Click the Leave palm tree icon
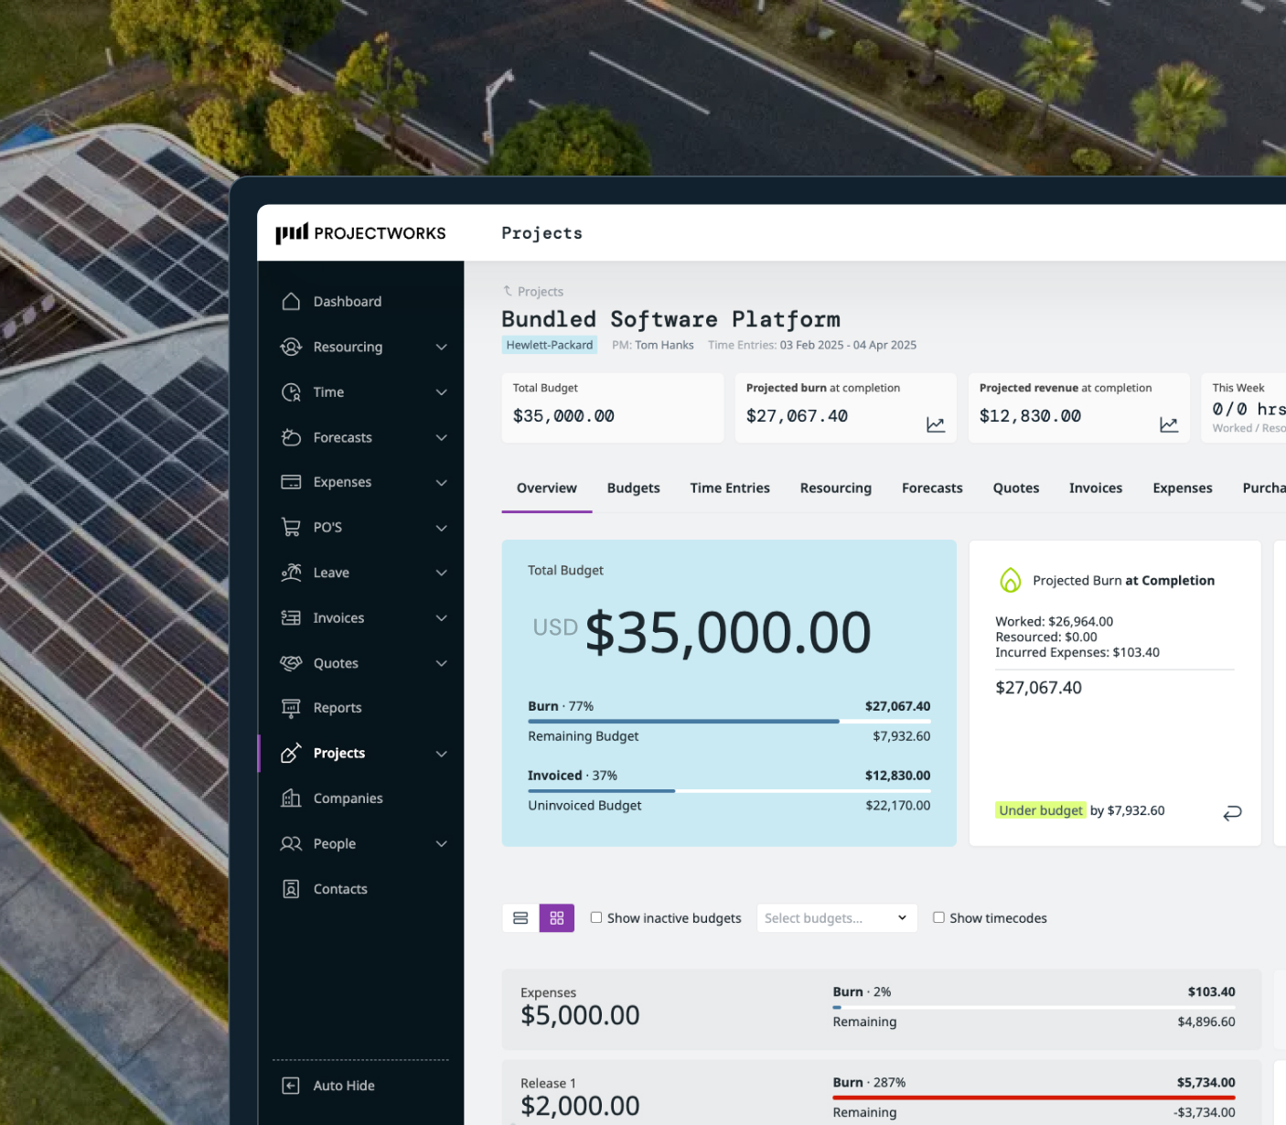 point(291,573)
